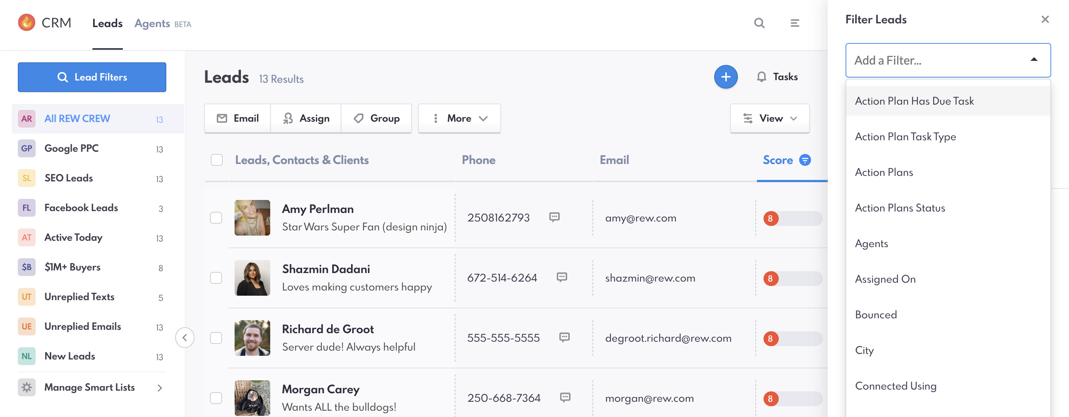Screen dimensions: 1069x417
Task: Switch to the Leads tab
Action: coord(107,23)
